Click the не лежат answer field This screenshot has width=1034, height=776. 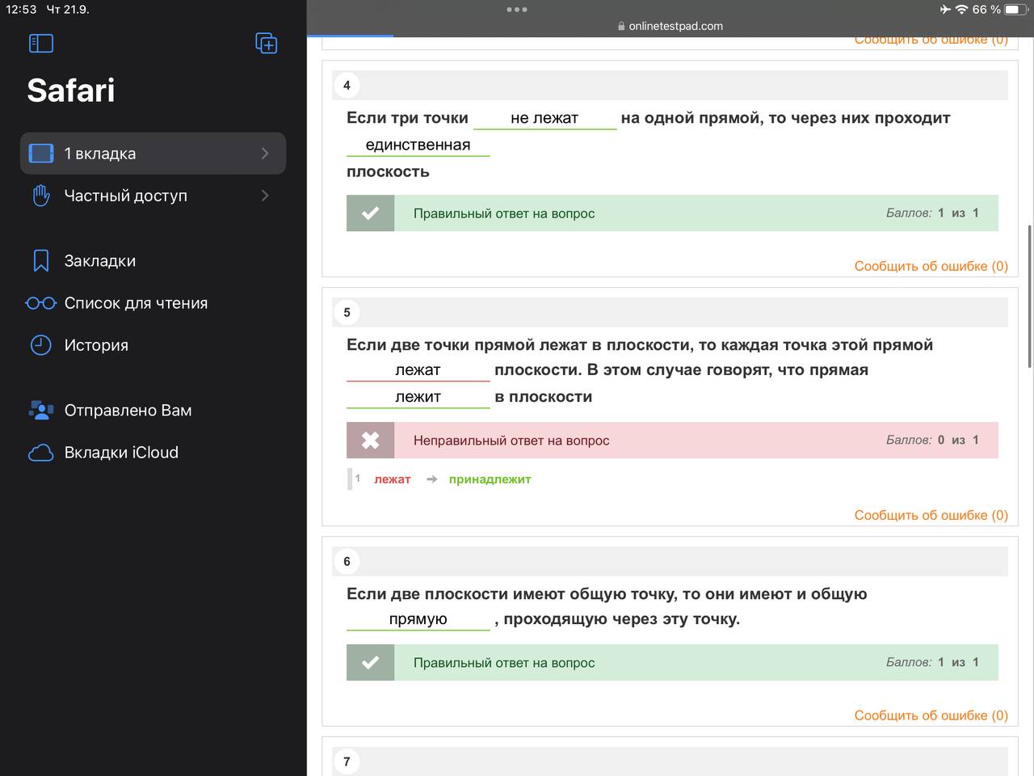pos(544,118)
